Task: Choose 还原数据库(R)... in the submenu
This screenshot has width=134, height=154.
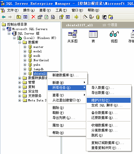Action: [109, 118]
